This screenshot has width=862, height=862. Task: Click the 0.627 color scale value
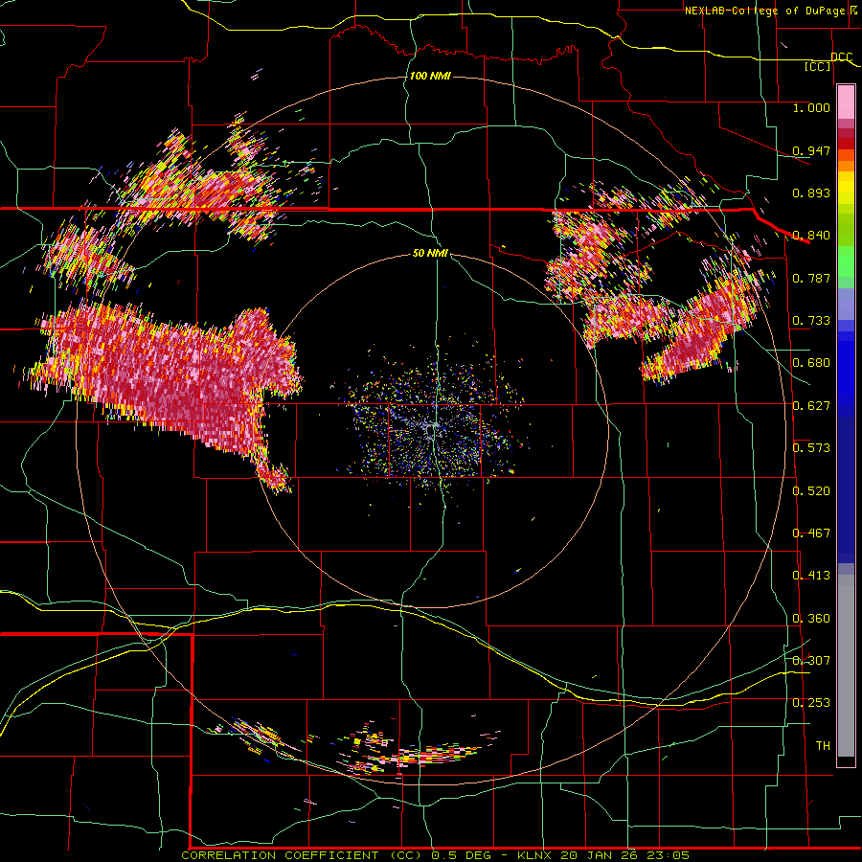[x=811, y=406]
